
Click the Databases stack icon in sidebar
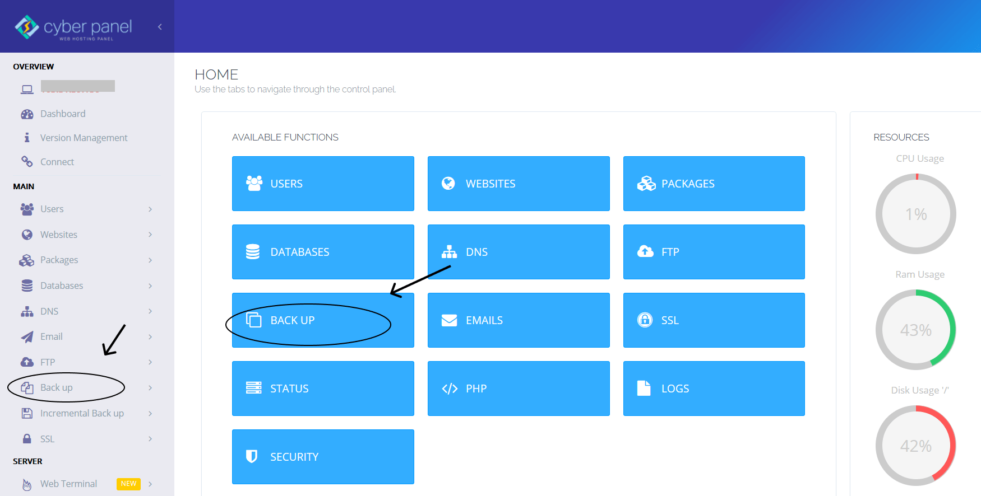point(27,286)
